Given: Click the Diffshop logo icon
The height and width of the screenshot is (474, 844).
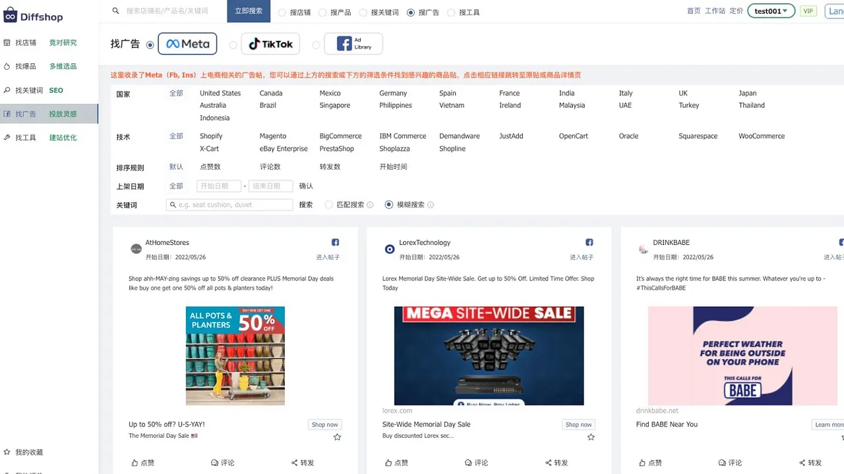Looking at the screenshot, I should click(x=10, y=14).
